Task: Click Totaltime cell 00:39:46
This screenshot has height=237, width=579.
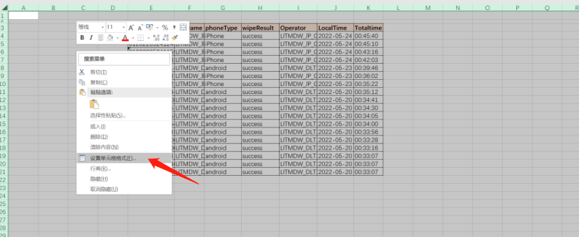Action: point(368,68)
